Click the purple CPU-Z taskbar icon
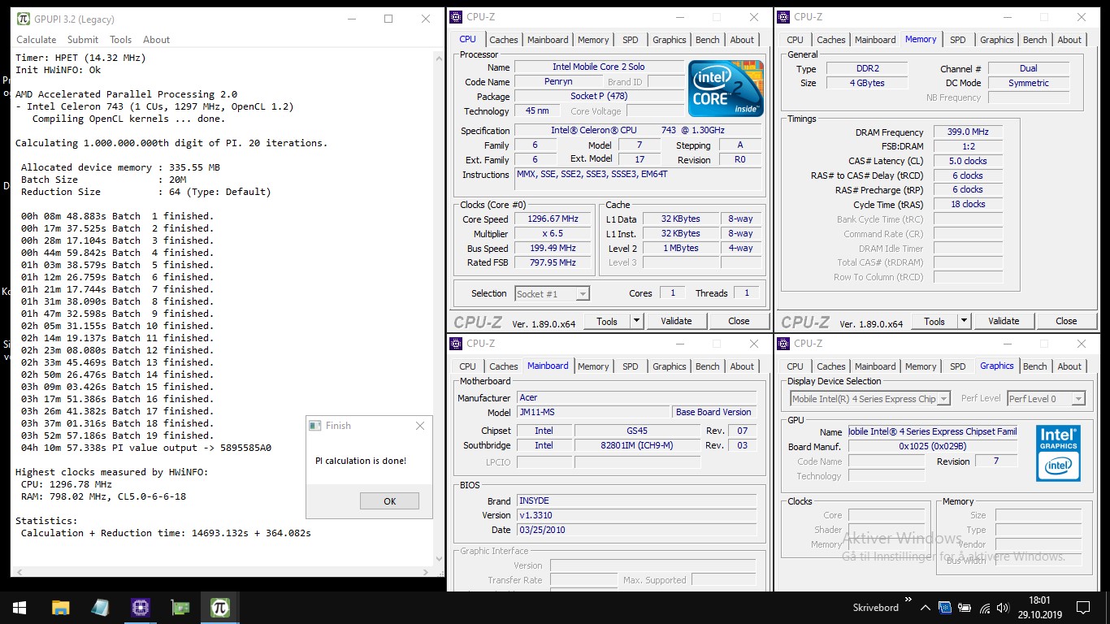 point(140,607)
